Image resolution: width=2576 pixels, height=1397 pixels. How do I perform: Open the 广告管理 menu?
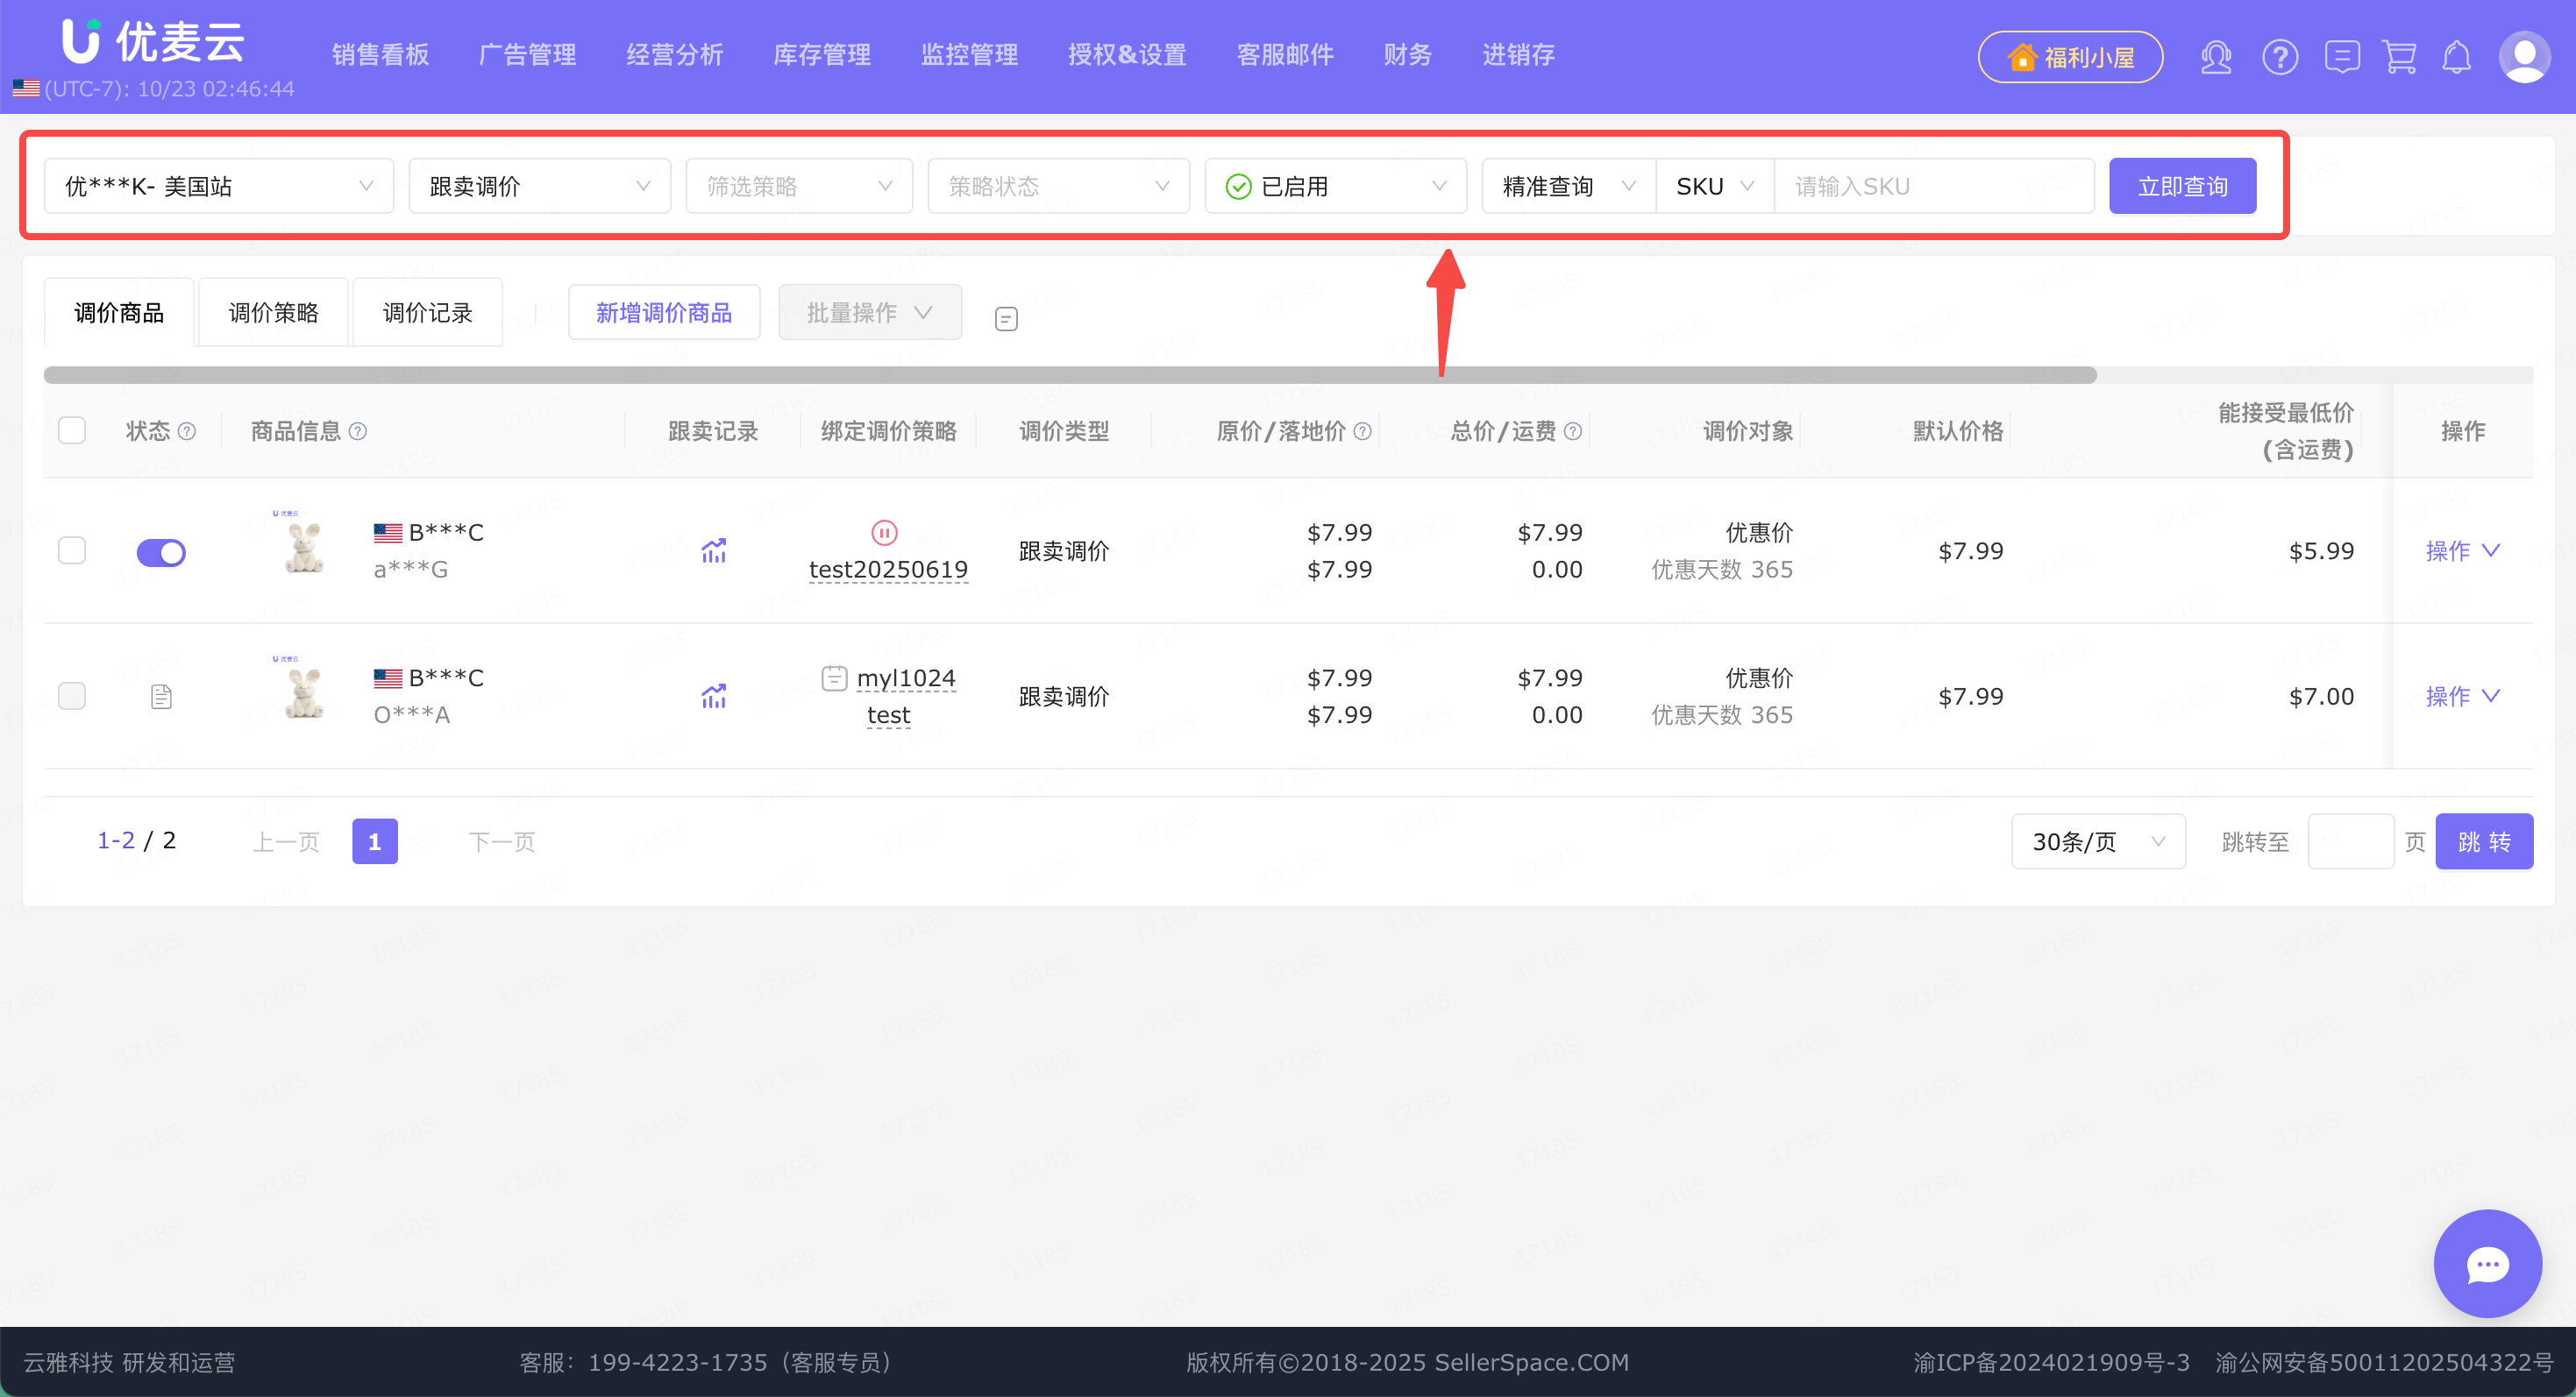click(x=527, y=55)
